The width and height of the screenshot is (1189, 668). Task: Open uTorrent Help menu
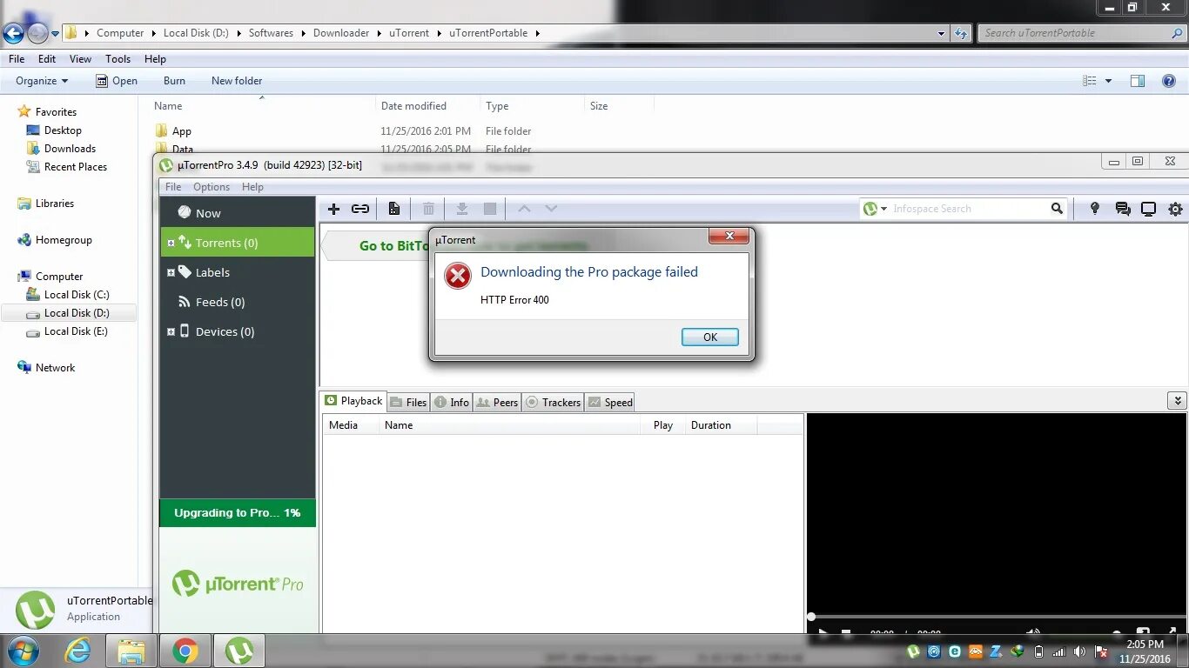pos(252,187)
